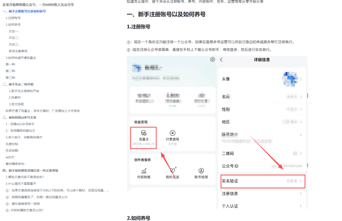This screenshot has width=342, height=221.
Task: Expand the 二维码 row chevron
Action: 301,154
